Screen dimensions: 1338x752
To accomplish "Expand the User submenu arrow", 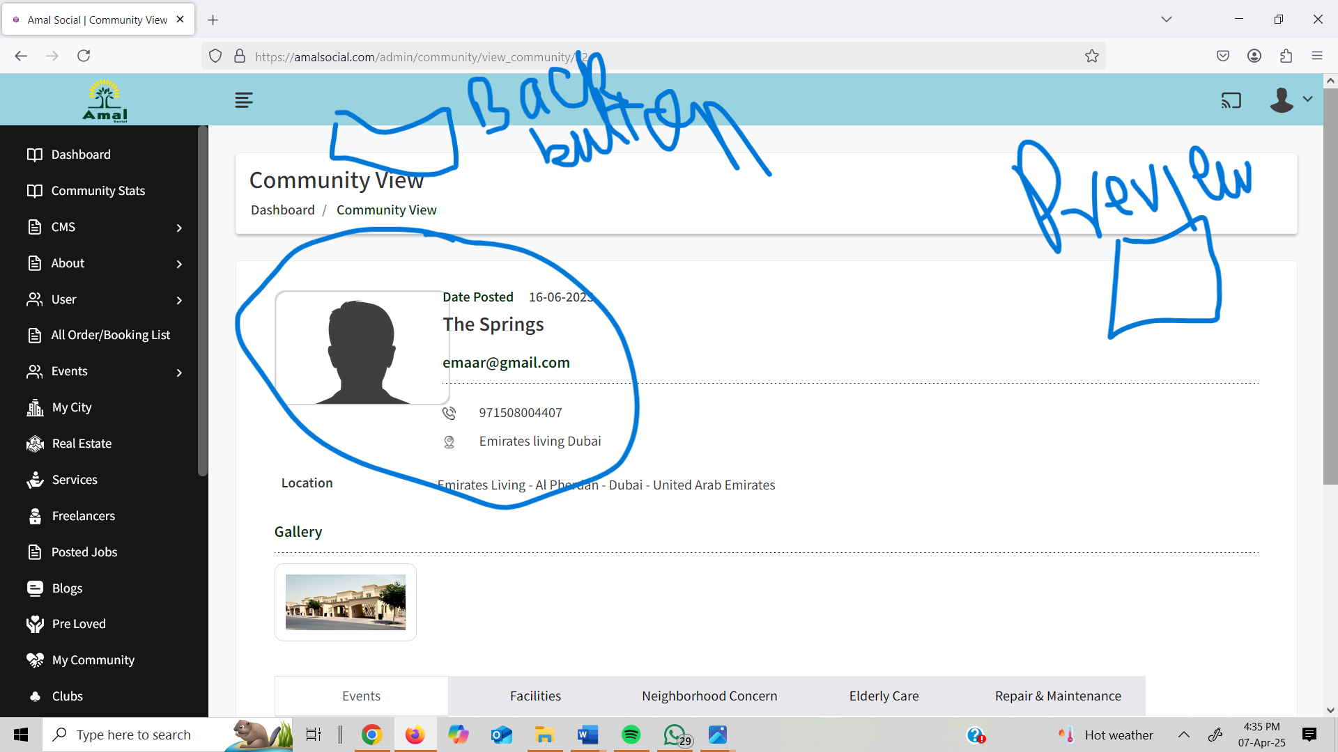I will pyautogui.click(x=179, y=300).
